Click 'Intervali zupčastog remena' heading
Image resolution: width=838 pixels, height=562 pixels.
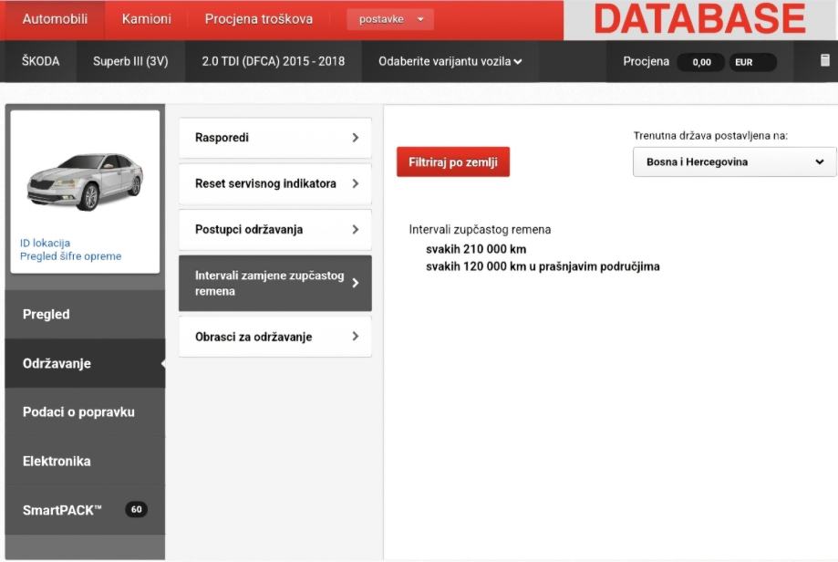click(480, 229)
